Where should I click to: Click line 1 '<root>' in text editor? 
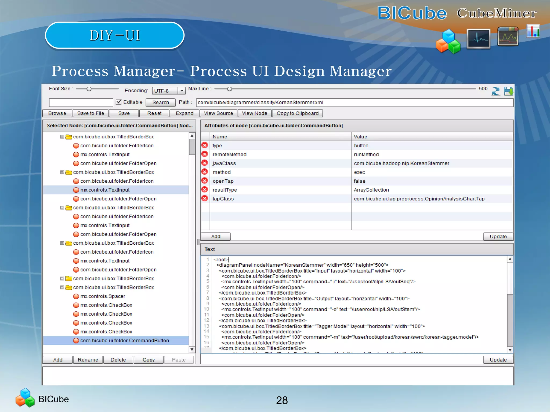[x=221, y=259]
